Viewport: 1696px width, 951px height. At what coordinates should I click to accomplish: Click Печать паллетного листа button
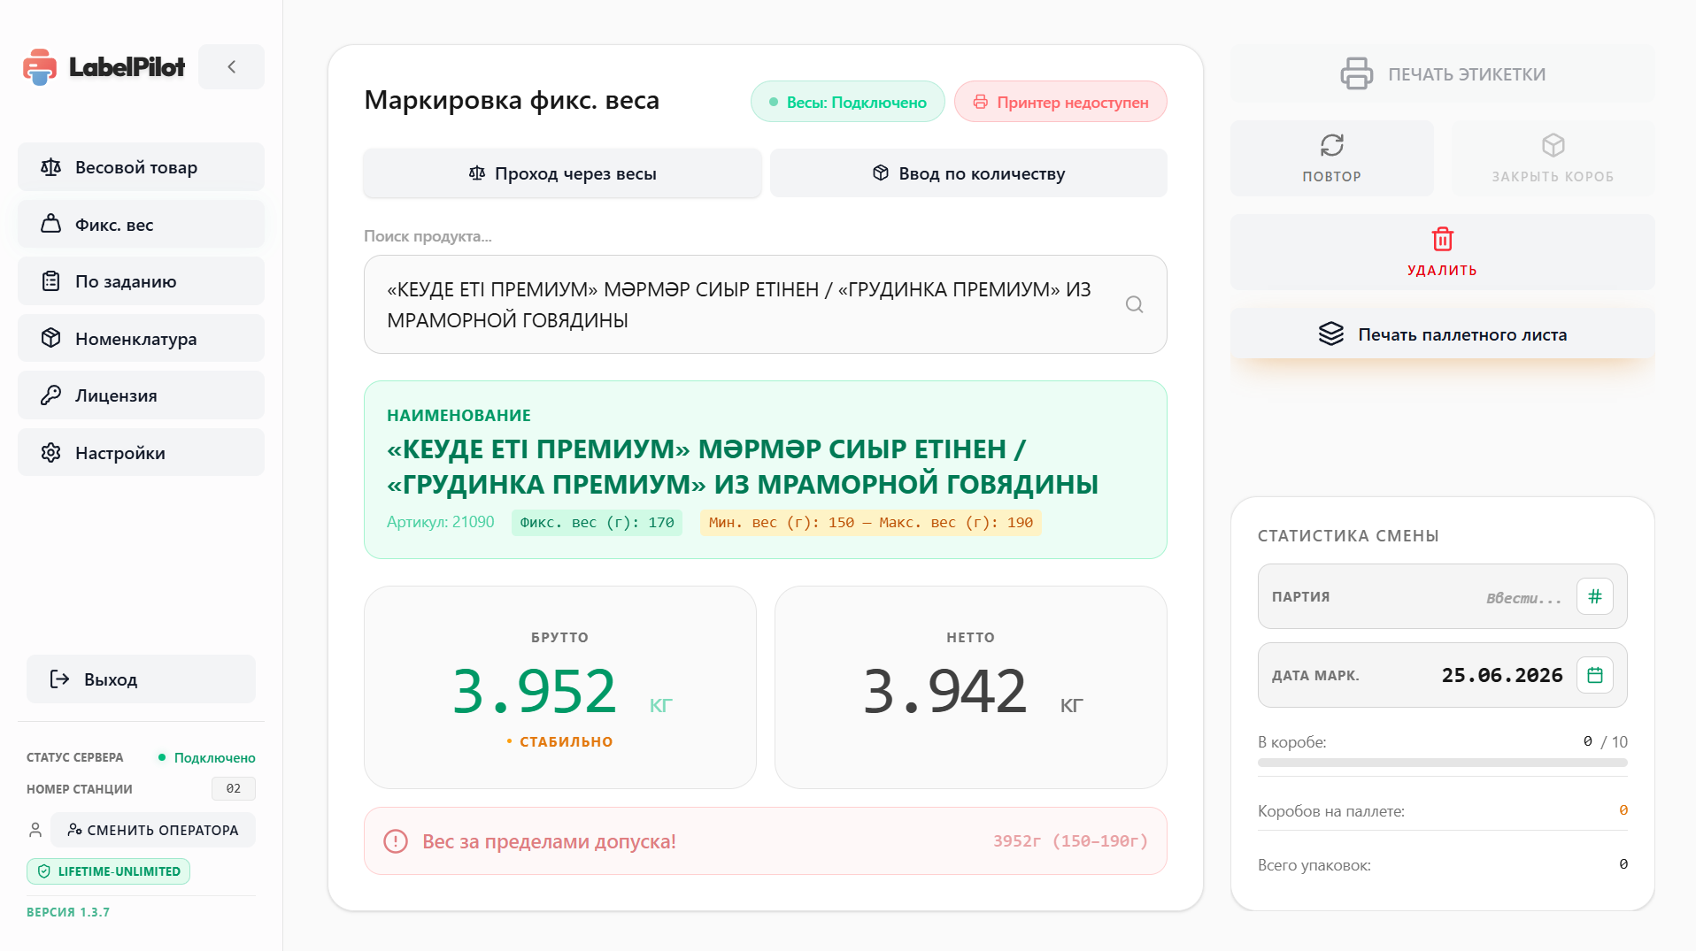click(x=1443, y=334)
